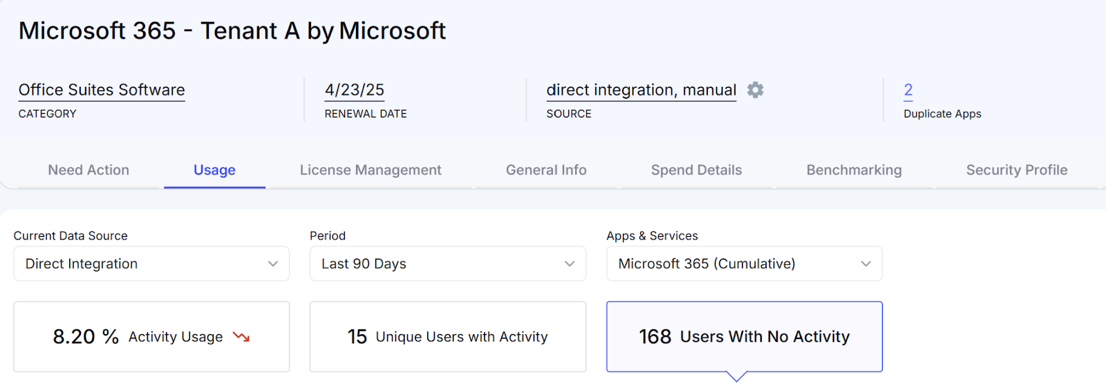Click the direct integration, manual source link
This screenshot has width=1106, height=386.
pos(641,90)
